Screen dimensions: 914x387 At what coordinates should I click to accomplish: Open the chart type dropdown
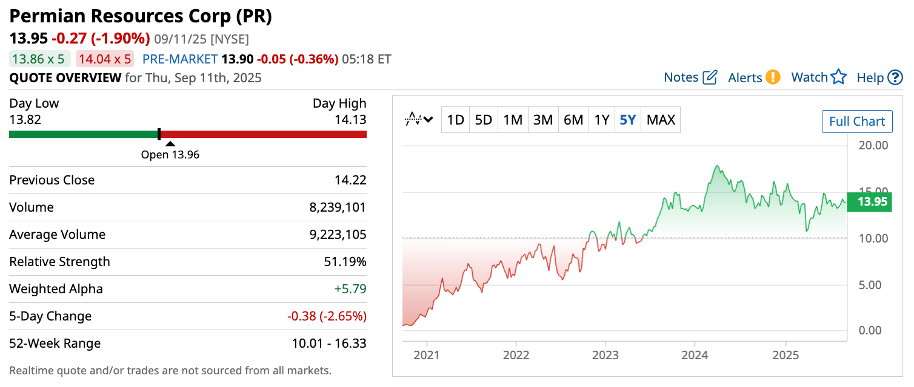(x=419, y=120)
